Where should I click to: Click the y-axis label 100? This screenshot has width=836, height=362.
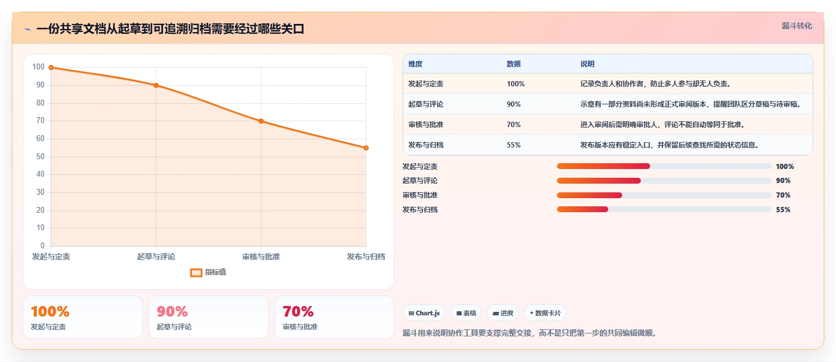click(x=38, y=67)
